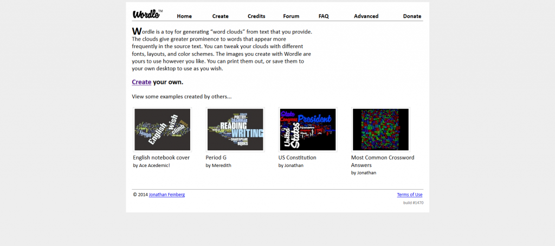Open the Jonathan Feinberg footer link
The width and height of the screenshot is (555, 246).
166,195
